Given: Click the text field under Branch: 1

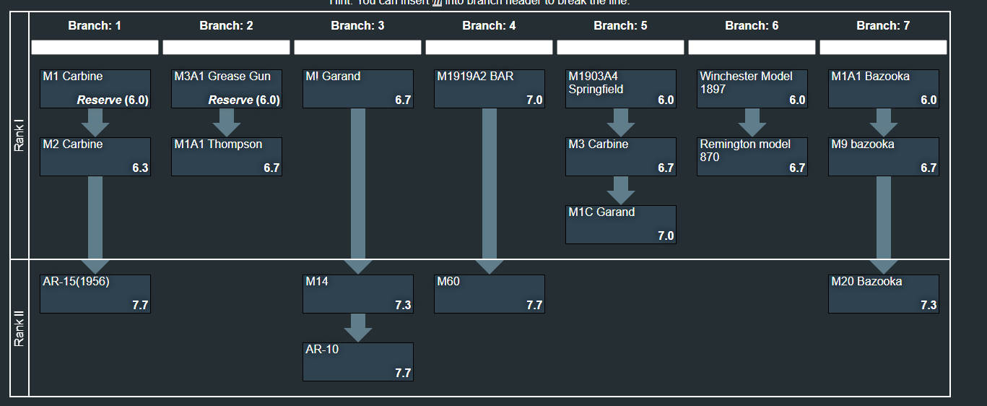Looking at the screenshot, I should pyautogui.click(x=95, y=48).
